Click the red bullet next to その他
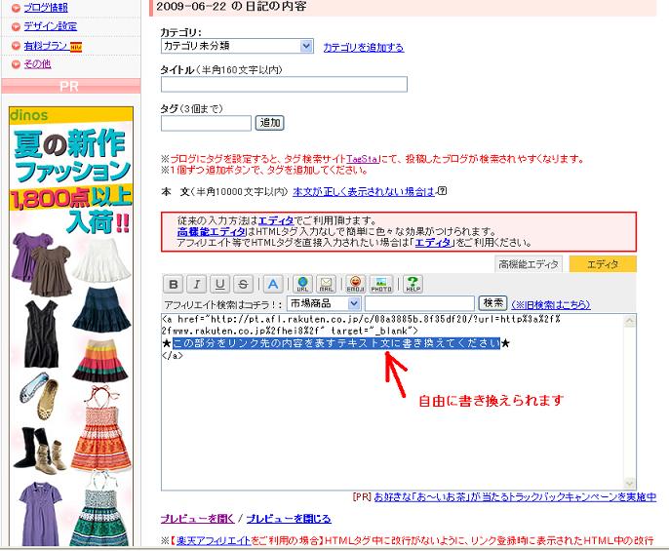 tap(16, 64)
